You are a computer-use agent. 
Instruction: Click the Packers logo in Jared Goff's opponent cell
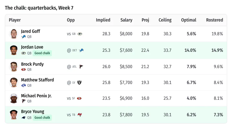[x=80, y=34]
